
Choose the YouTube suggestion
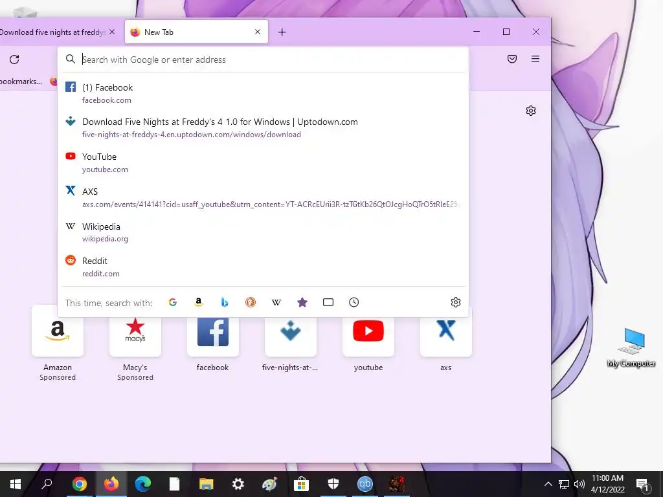coord(263,162)
